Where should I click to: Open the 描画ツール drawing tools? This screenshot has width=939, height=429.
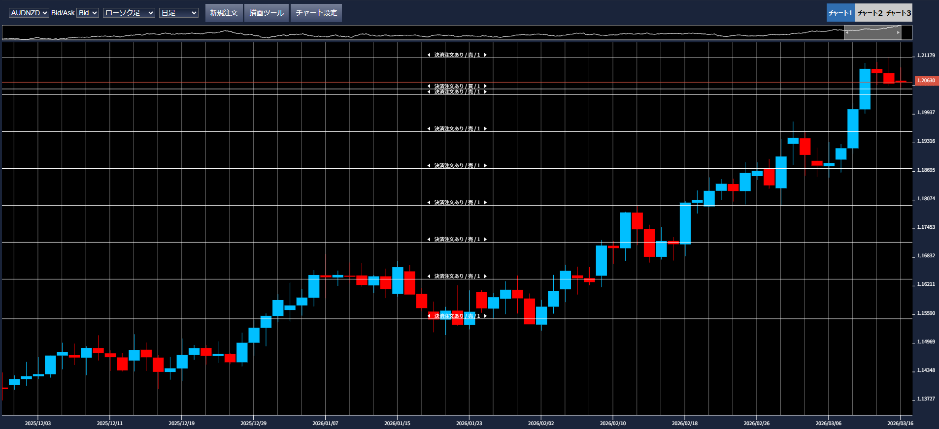[267, 13]
